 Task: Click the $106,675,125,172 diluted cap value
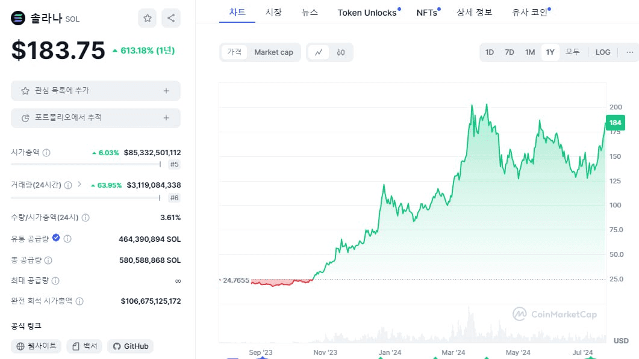pos(151,301)
